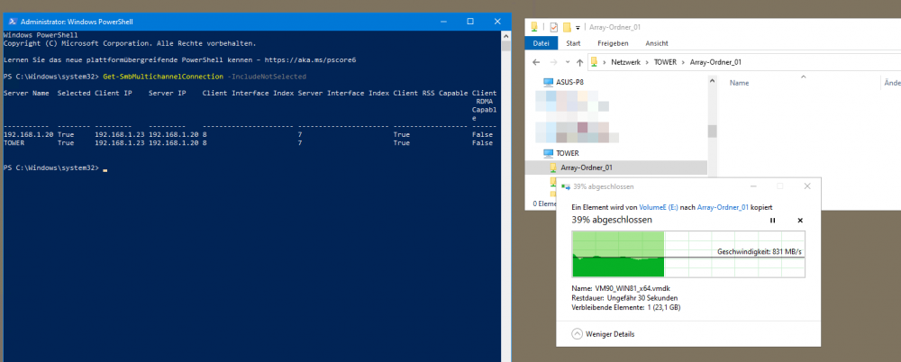Pause the file copy operation
Viewport: 901px width, 362px height.
(x=773, y=221)
